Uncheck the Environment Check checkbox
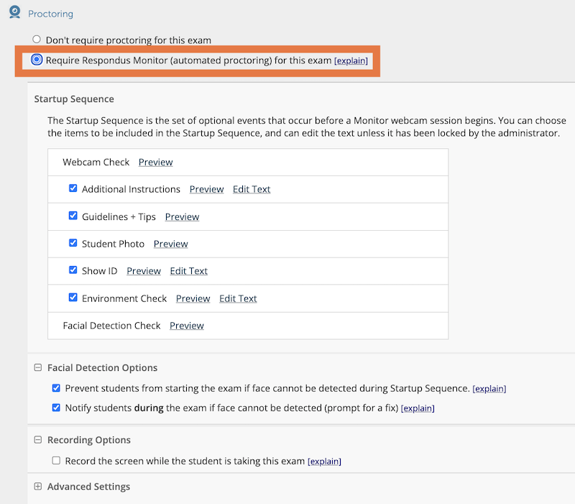Screen dimensions: 575x504 click(73, 298)
